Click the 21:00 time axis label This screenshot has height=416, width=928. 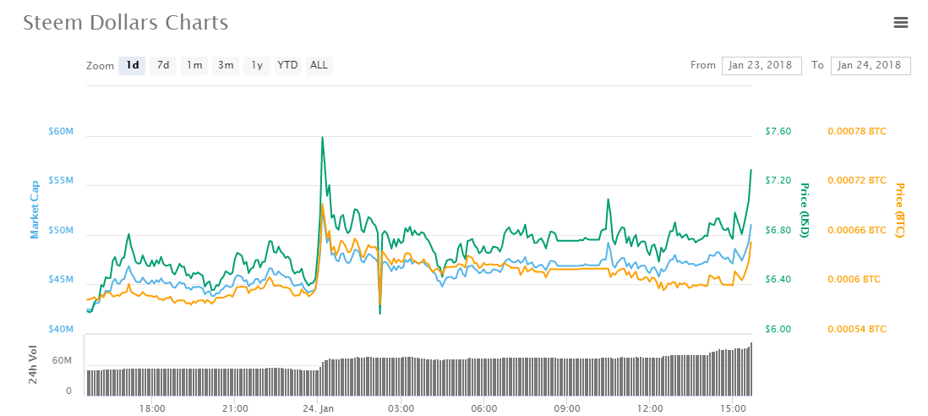[235, 408]
